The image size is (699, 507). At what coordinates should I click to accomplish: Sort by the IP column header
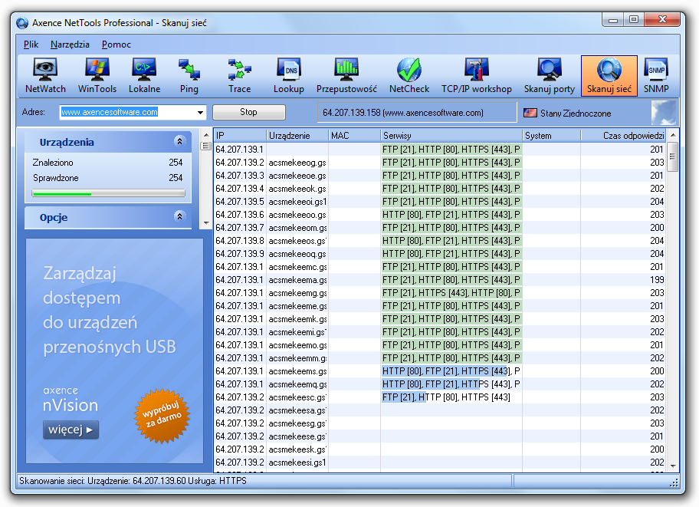pos(240,135)
